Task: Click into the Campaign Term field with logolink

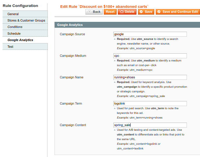Action: pyautogui.click(x=150, y=104)
